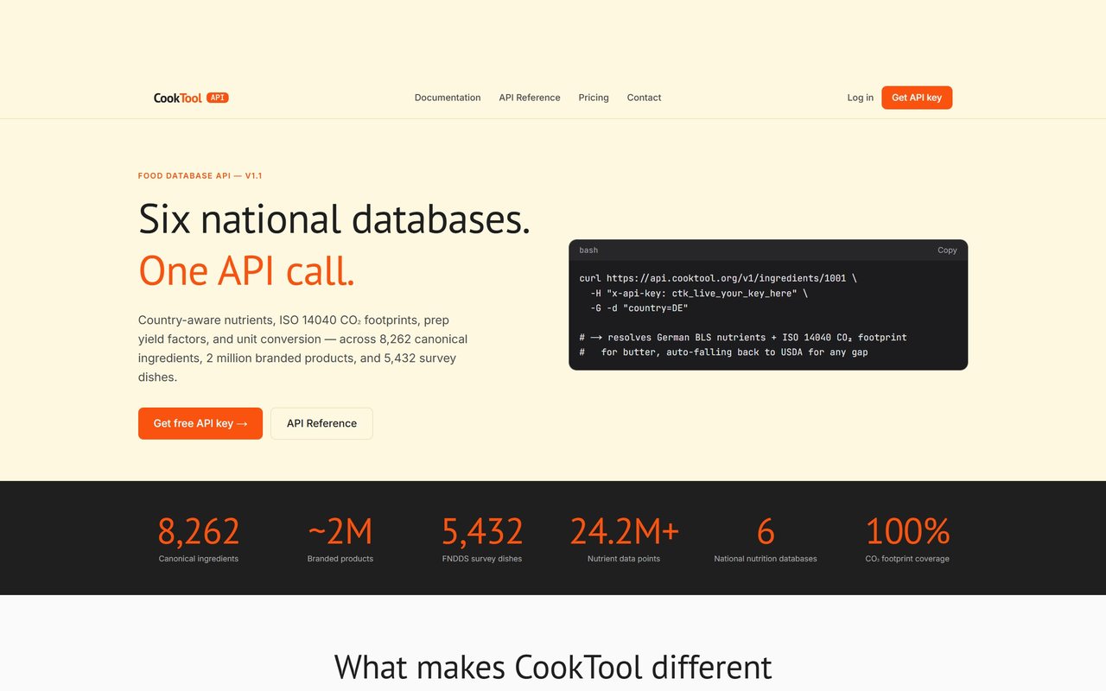The image size is (1106, 691).
Task: Click 'FNDDS survey dishes' caption
Action: 482,559
